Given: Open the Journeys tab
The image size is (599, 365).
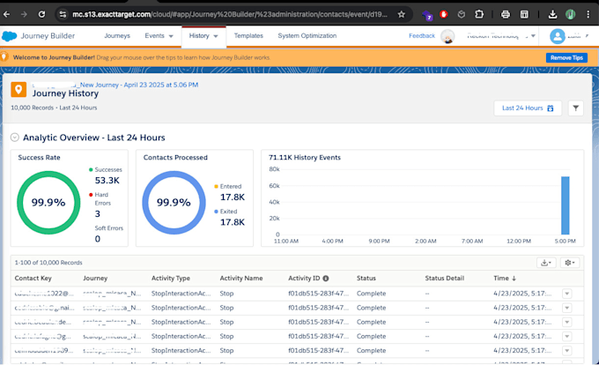Looking at the screenshot, I should pyautogui.click(x=117, y=35).
